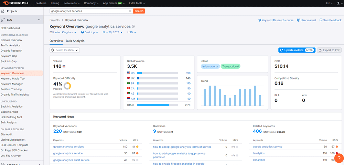Open the Features menu item

(x=41, y=3)
